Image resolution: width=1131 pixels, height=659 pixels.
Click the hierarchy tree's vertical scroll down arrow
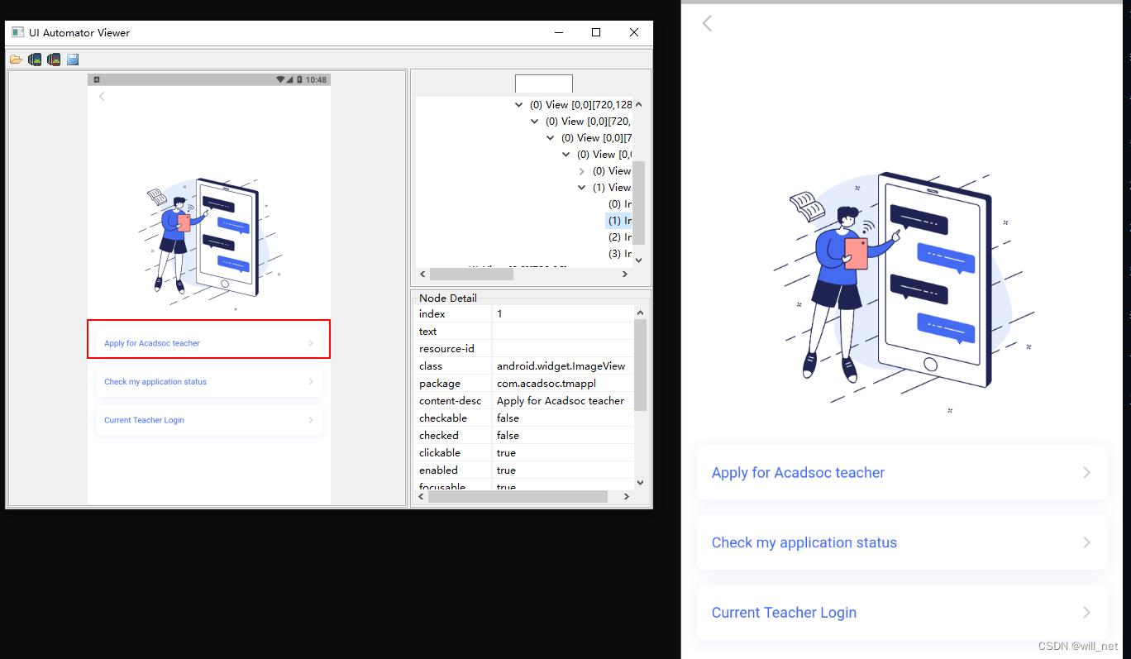[x=638, y=260]
